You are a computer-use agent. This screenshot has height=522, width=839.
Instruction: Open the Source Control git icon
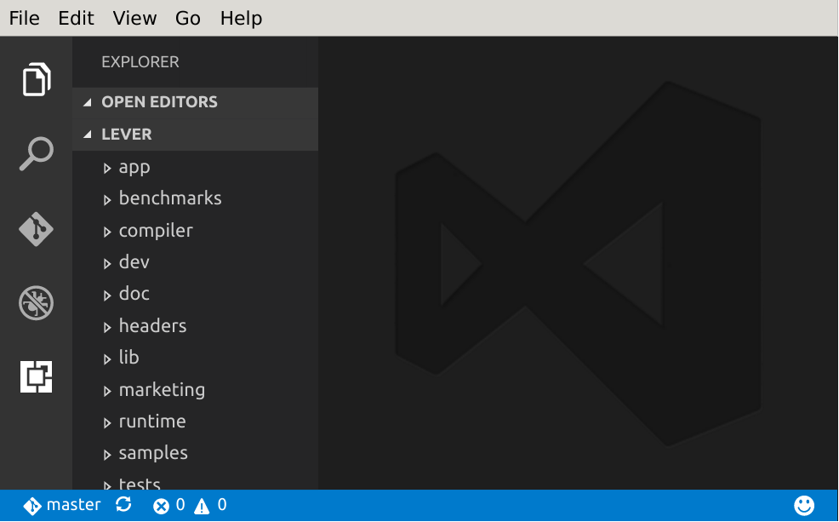[x=37, y=229]
